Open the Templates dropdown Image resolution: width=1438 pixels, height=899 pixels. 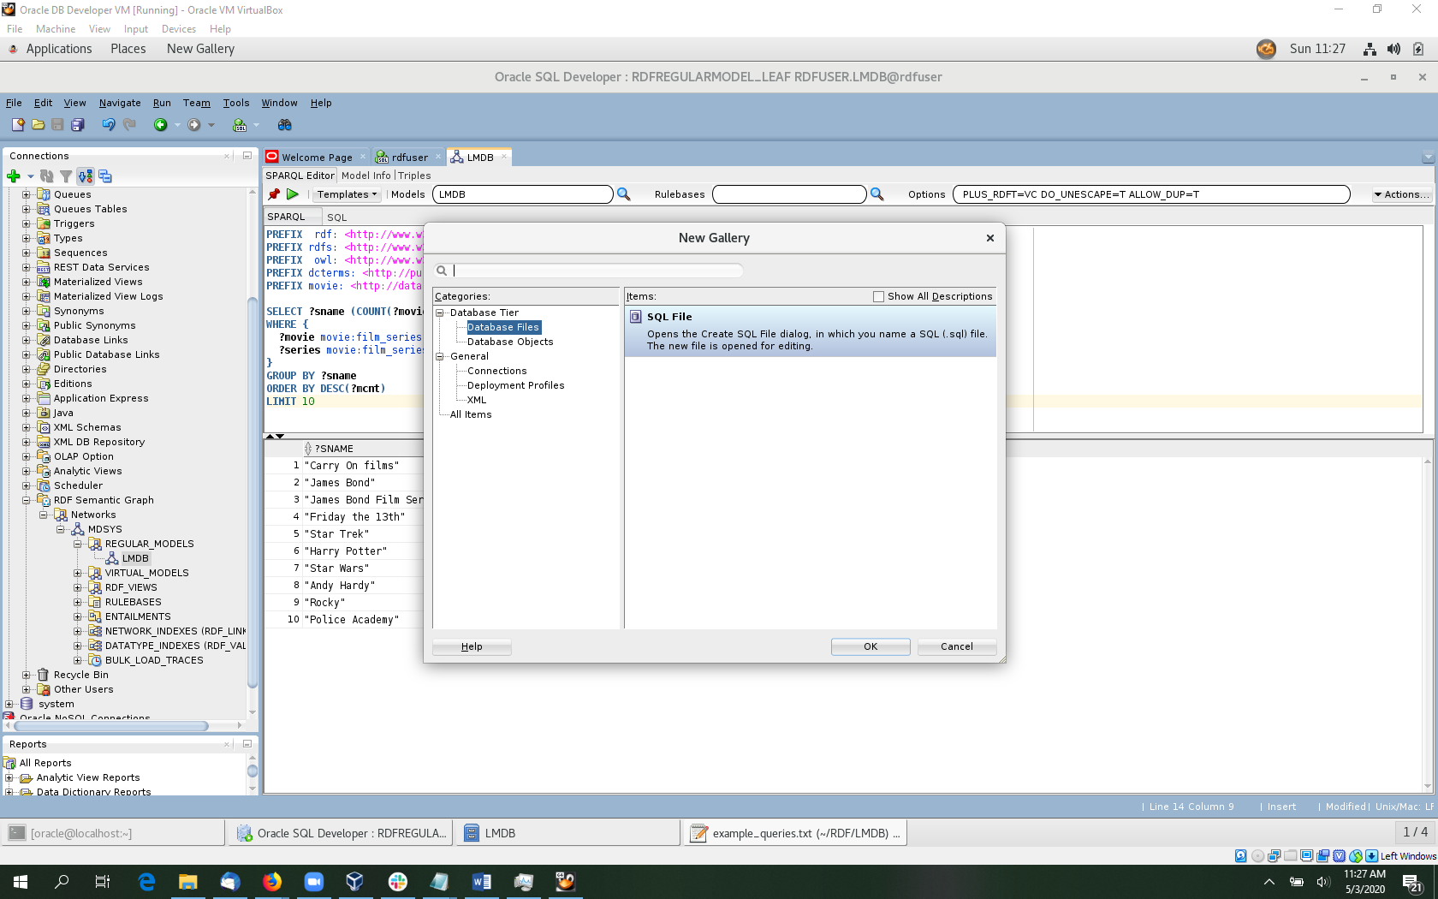(x=347, y=194)
